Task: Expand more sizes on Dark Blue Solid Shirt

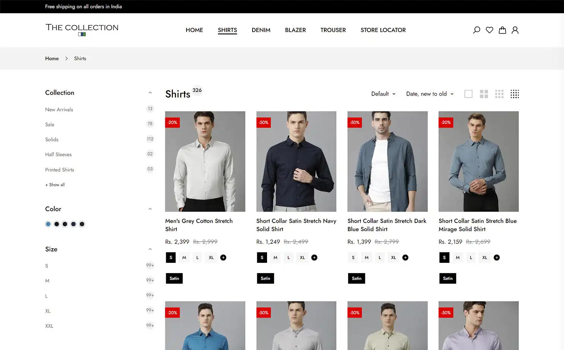Action: 405,257
